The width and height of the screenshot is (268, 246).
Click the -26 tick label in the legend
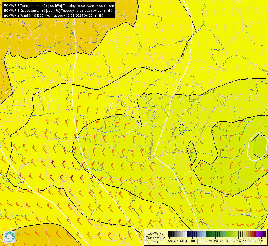(x=216, y=241)
